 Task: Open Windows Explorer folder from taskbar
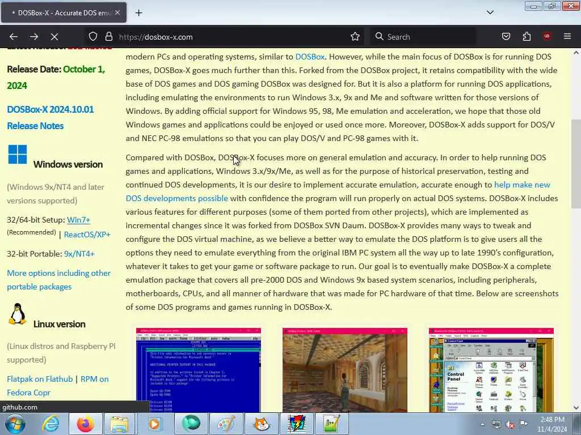pyautogui.click(x=119, y=424)
